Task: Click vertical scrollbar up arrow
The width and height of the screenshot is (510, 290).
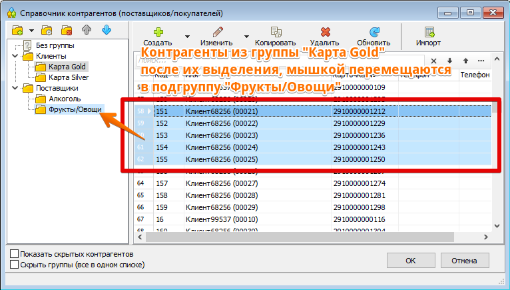Action: tap(497, 59)
